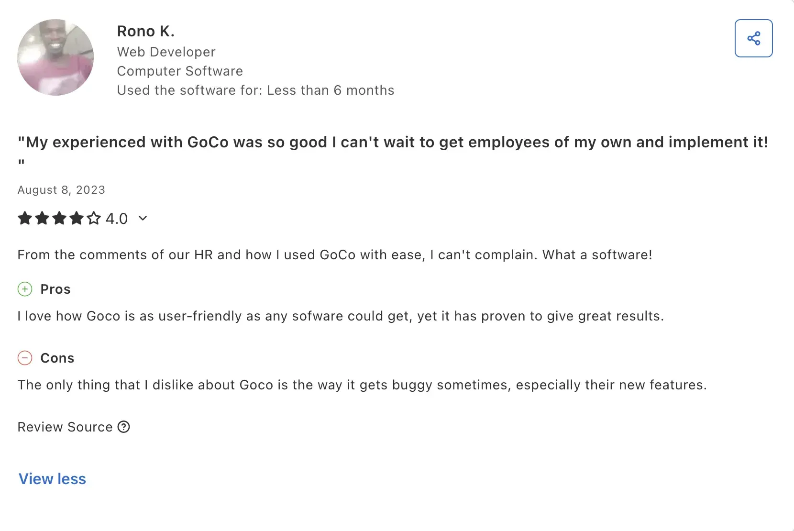Click the fourth filled rating star

77,219
